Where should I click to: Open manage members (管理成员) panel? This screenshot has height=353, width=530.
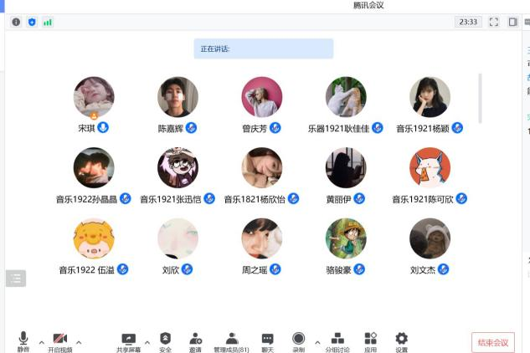coord(232,342)
